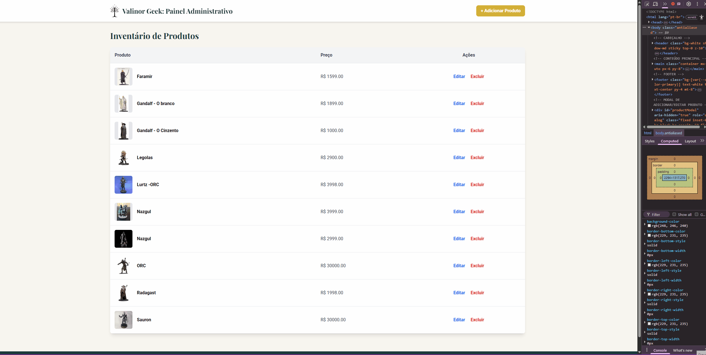Click the background-color rgb(248, 246, 240) swatch
The width and height of the screenshot is (706, 355).
click(x=649, y=226)
